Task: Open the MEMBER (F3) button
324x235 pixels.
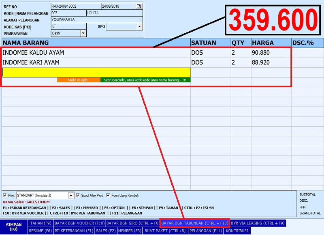Action: pos(130,231)
